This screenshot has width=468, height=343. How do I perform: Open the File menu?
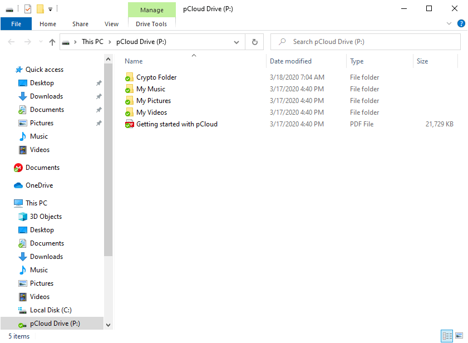pos(16,24)
